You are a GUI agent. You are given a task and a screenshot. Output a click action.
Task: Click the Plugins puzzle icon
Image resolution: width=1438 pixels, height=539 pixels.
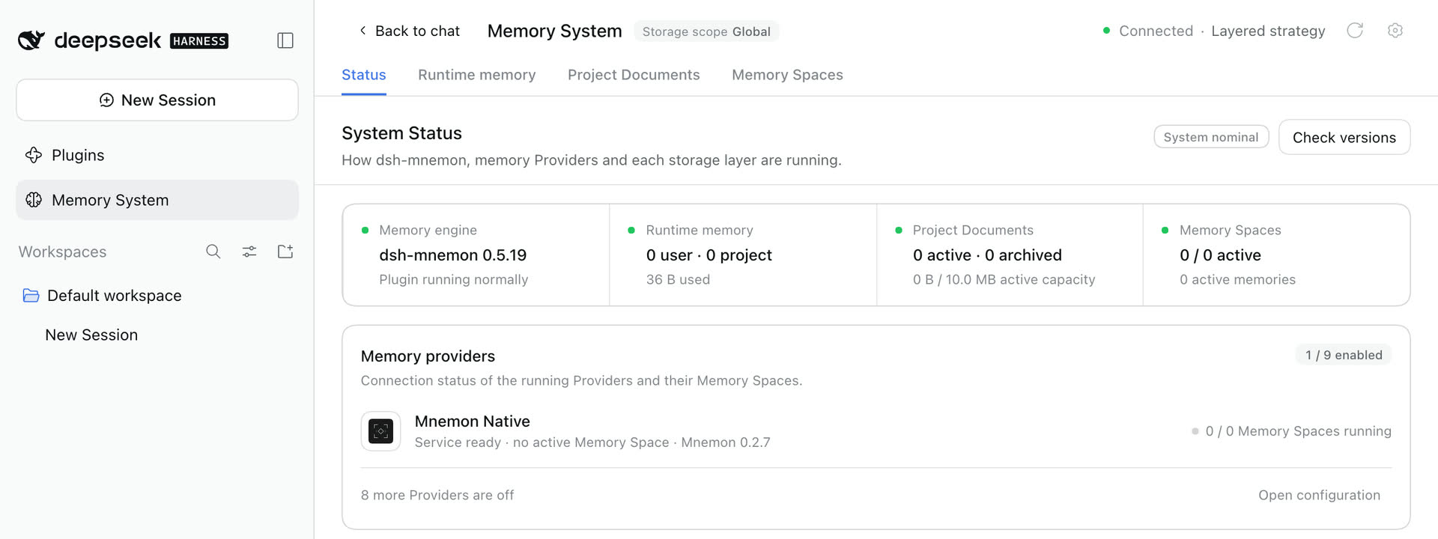34,155
